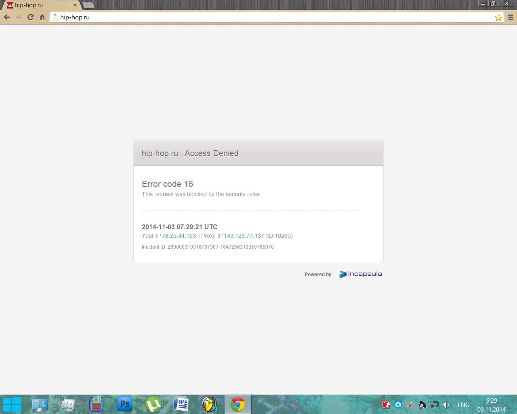Open the Control Panel taskbar icon
Image resolution: width=517 pixels, height=414 pixels.
40,404
